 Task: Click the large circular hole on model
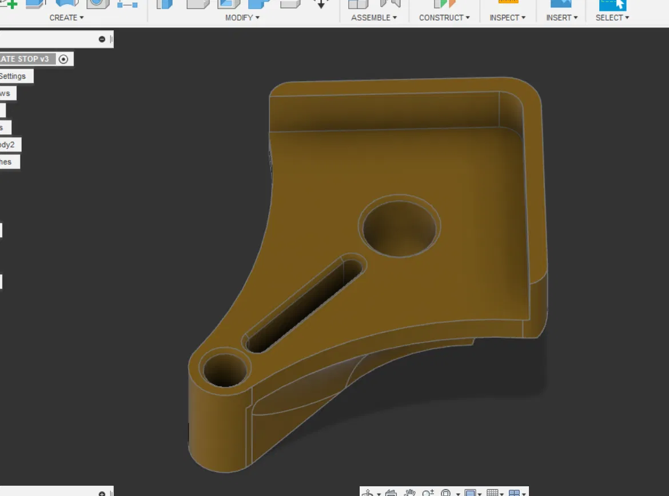399,228
